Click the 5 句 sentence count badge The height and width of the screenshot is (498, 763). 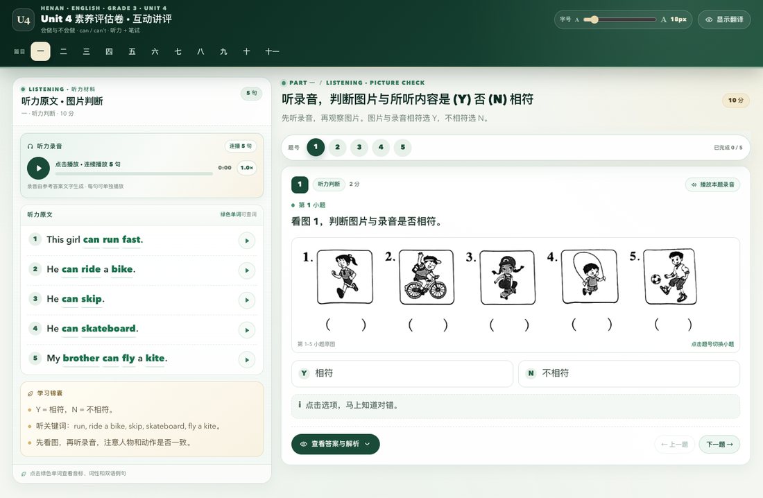coord(251,93)
